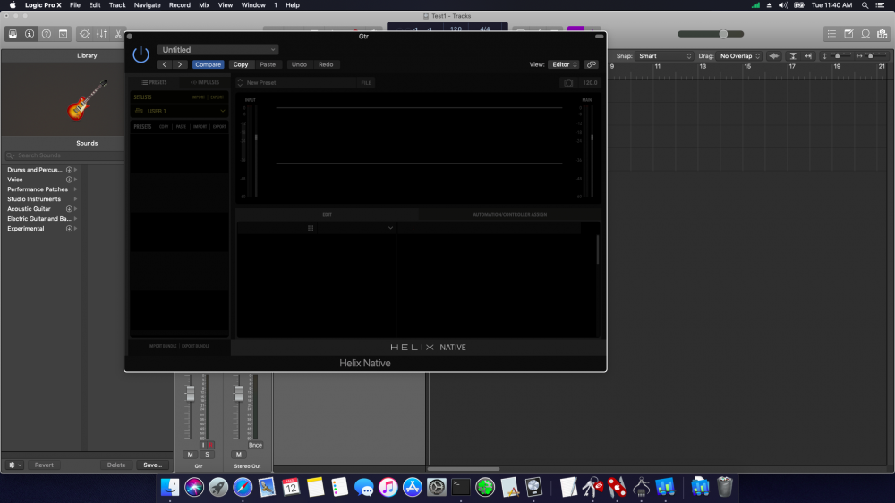
Task: Open Drag No Overlap dropdown
Action: (740, 55)
